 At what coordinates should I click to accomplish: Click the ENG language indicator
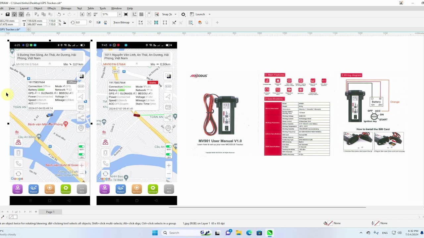(x=385, y=233)
